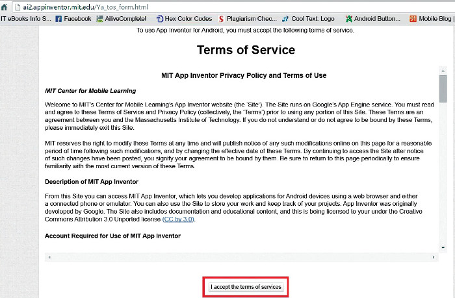Click the page icon in address bar
455x298 pixels.
point(6,6)
